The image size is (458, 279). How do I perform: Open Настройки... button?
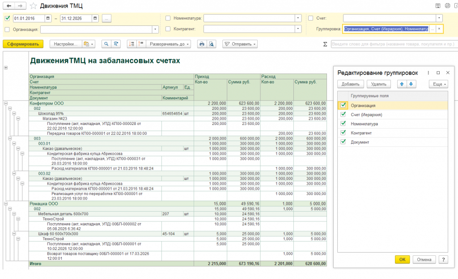(x=66, y=44)
